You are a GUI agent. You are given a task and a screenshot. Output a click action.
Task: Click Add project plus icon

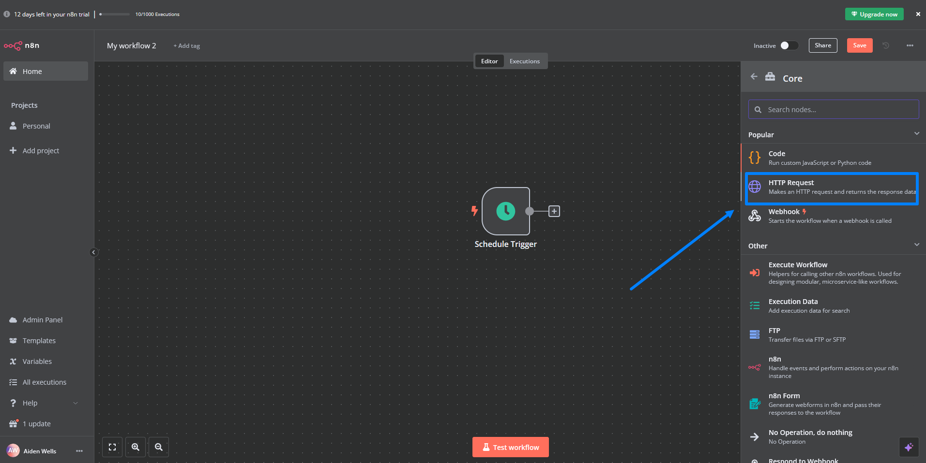13,150
